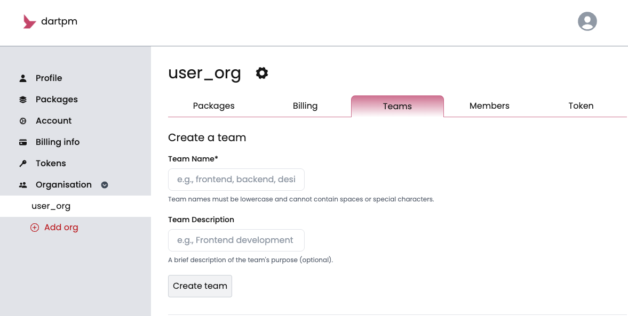Click the Organisation people icon
628x316 pixels.
point(23,185)
